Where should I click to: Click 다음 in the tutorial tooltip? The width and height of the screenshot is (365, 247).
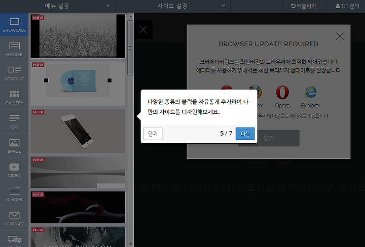click(x=245, y=134)
